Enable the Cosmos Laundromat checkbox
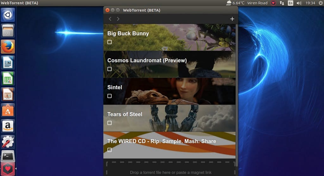Viewport: 324px width, 176px height. point(109,69)
